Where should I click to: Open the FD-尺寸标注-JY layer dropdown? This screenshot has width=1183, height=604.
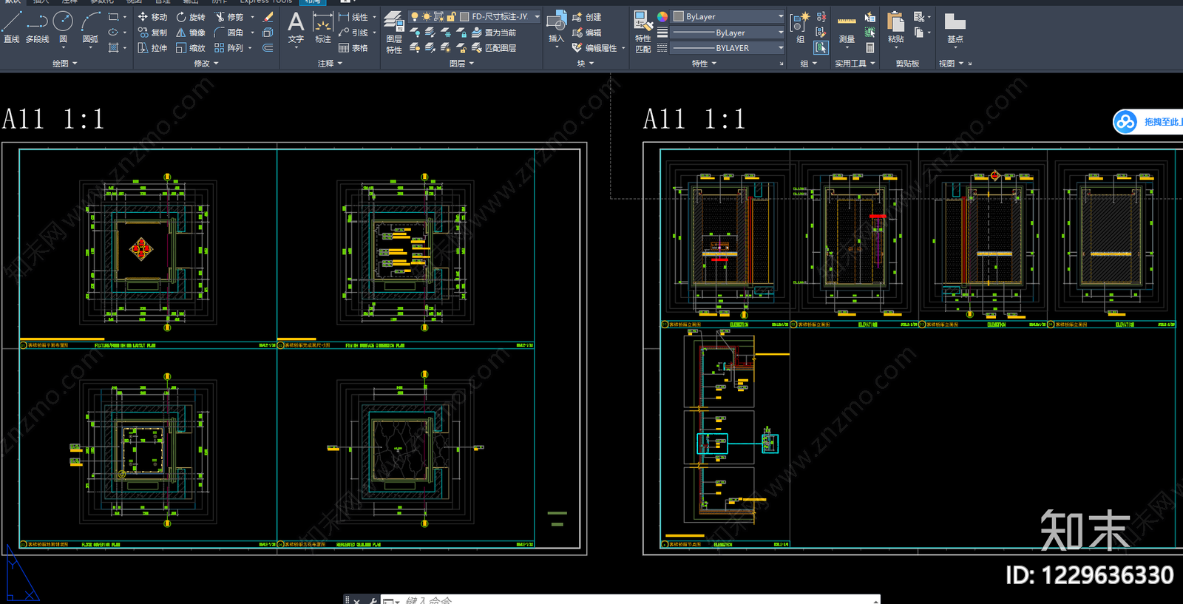point(538,16)
